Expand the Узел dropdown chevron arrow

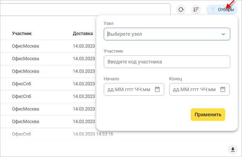tap(223, 34)
